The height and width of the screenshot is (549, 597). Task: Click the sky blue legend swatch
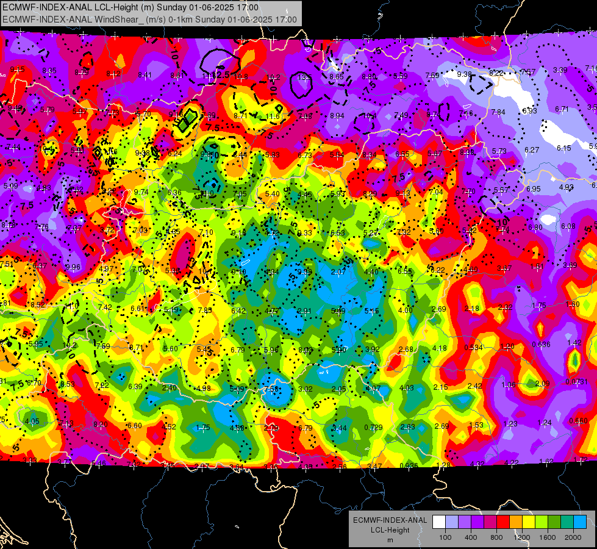point(580,522)
